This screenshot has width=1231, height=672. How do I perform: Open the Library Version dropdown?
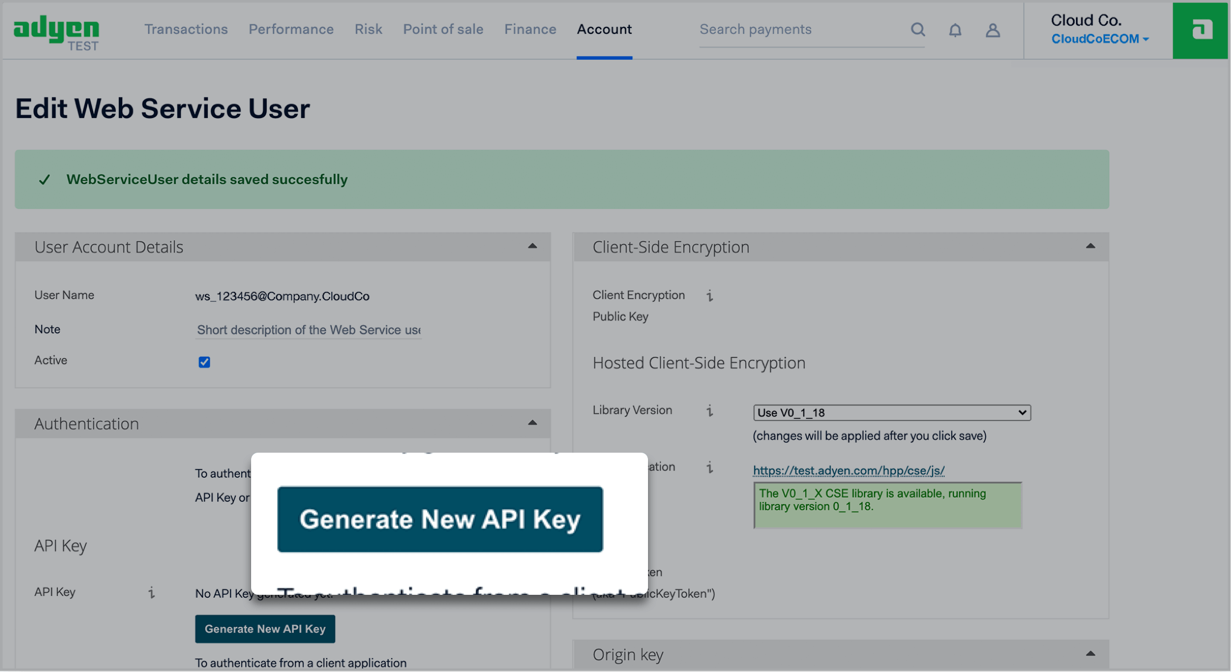click(891, 412)
